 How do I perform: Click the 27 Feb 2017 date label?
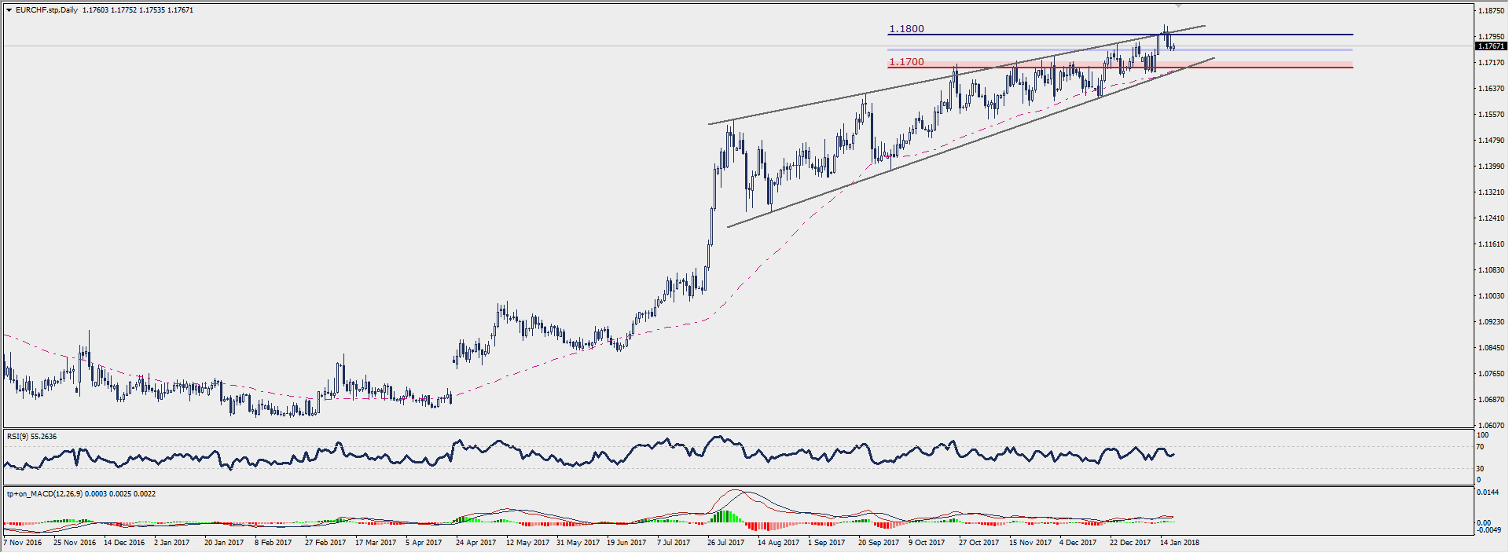[325, 543]
